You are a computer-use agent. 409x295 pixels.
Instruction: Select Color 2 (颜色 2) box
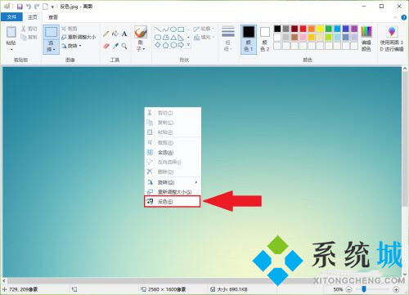[x=264, y=39]
